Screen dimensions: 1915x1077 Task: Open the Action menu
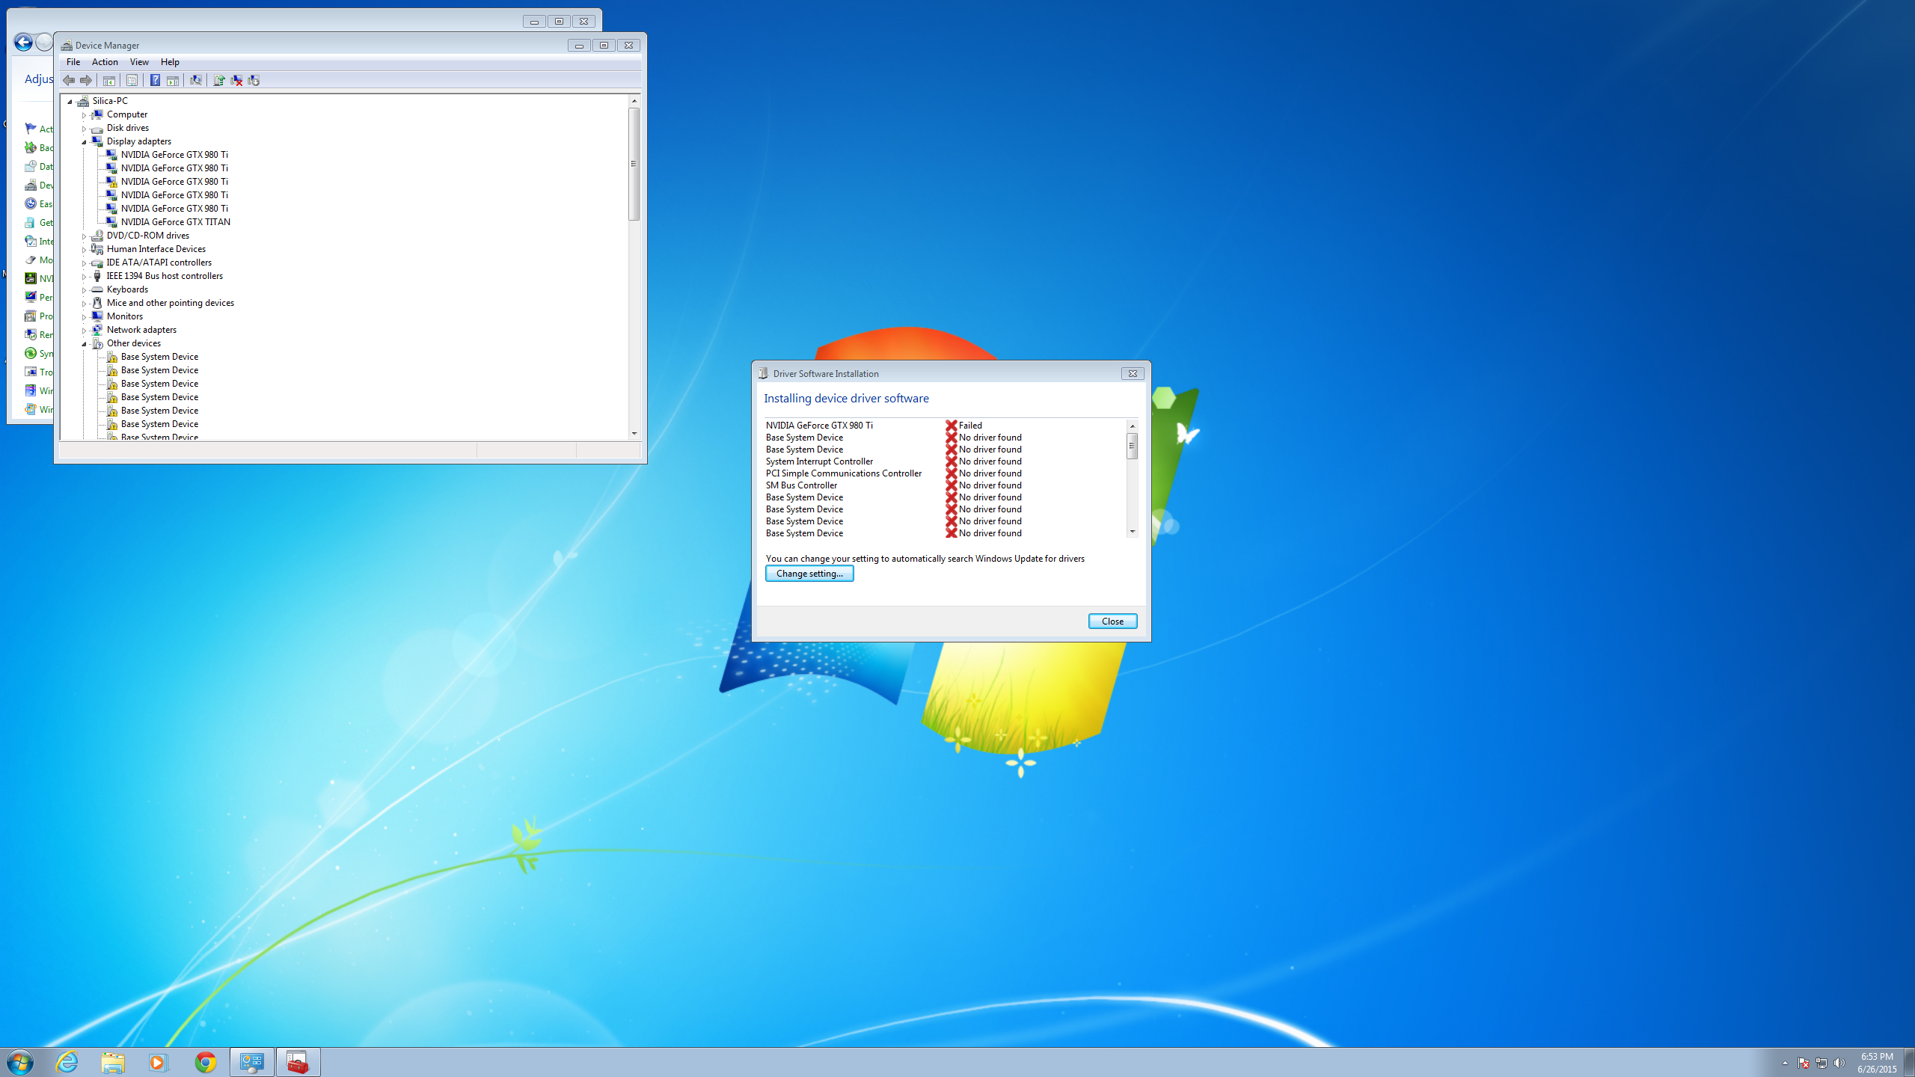(x=105, y=62)
